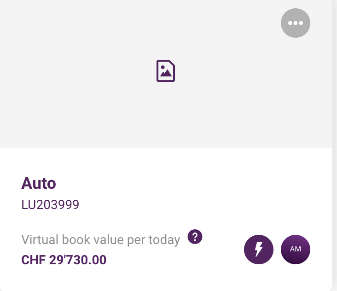Viewport: 337px width, 291px height.
Task: Click the LU203999 plate number
Action: [50, 204]
